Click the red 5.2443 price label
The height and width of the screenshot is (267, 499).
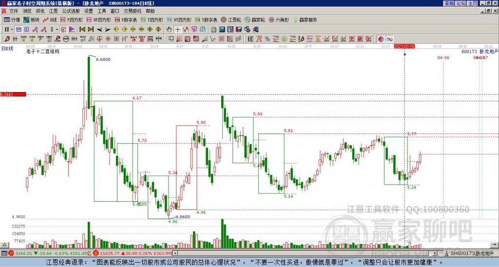(13, 94)
